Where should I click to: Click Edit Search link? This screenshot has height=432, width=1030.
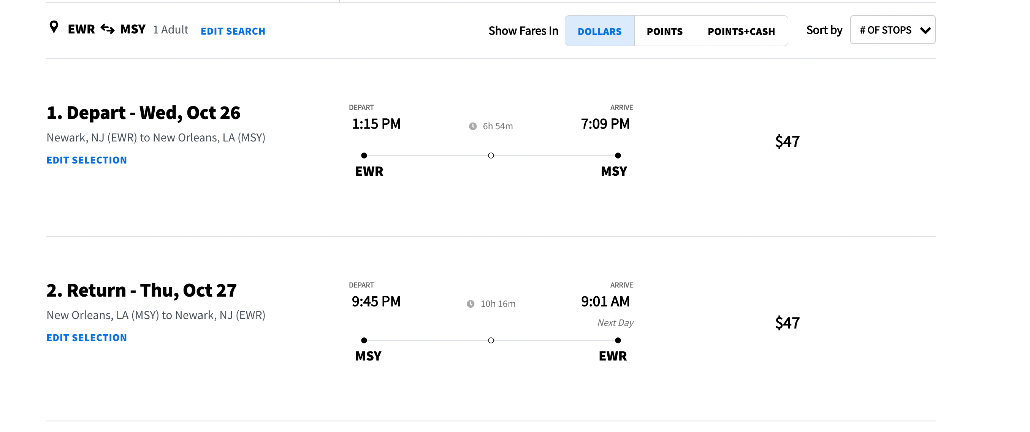[x=233, y=31]
